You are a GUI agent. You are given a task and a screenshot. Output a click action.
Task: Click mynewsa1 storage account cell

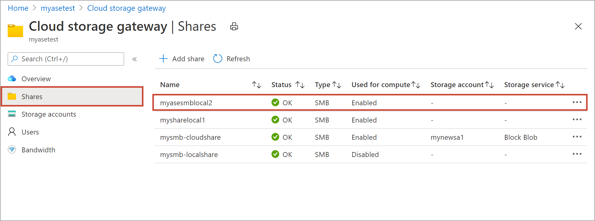[x=447, y=137]
